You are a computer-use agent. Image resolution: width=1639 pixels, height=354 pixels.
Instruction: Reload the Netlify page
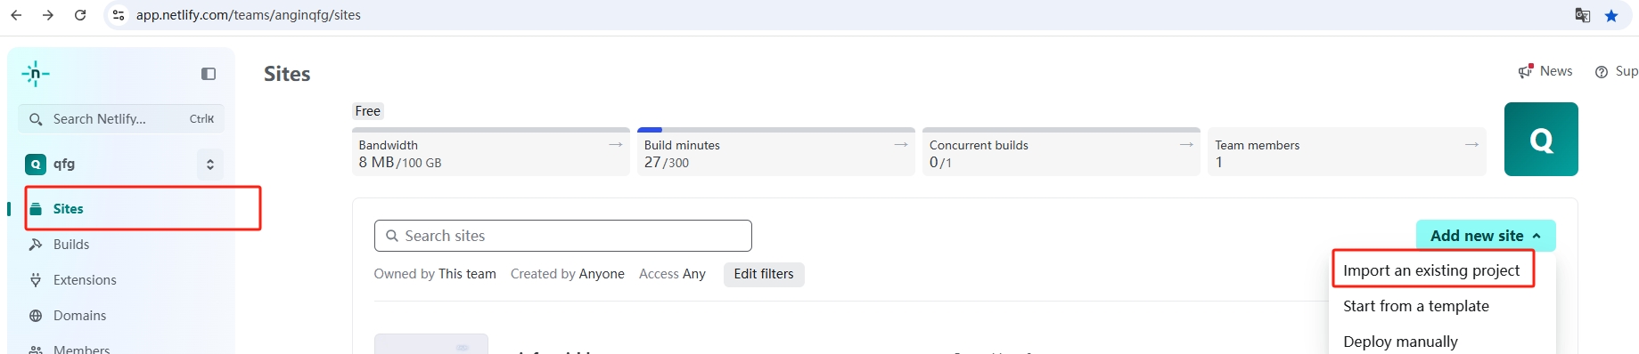[80, 15]
